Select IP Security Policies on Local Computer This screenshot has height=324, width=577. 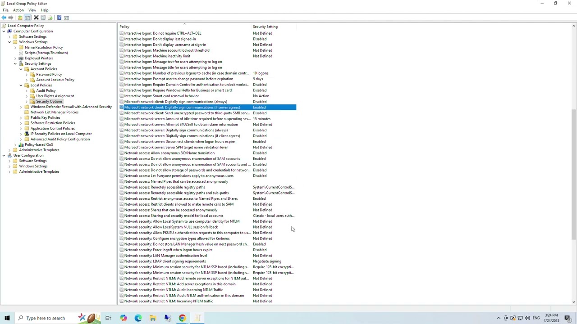61,134
